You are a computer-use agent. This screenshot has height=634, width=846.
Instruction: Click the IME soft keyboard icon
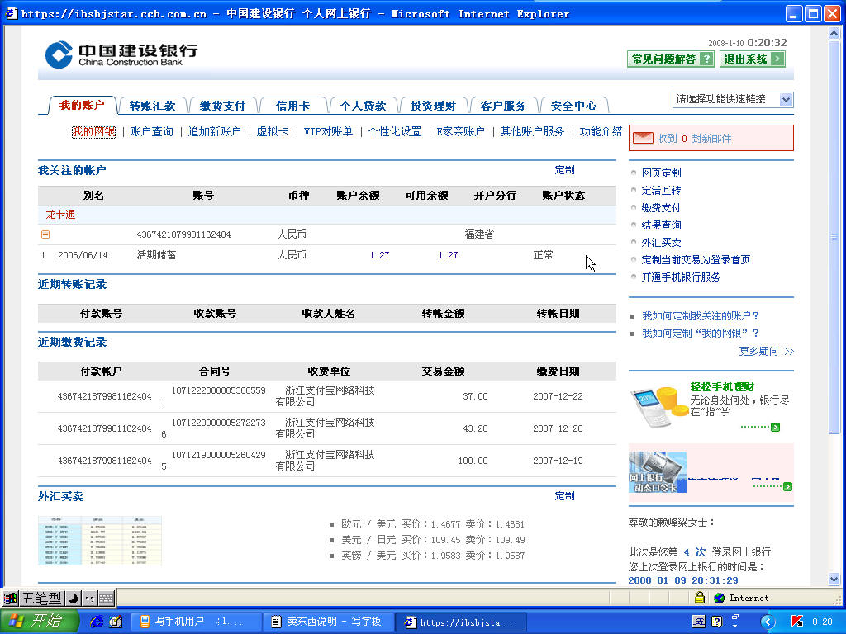click(107, 598)
